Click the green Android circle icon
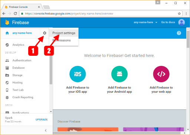The image size is (190, 135). coord(119,74)
